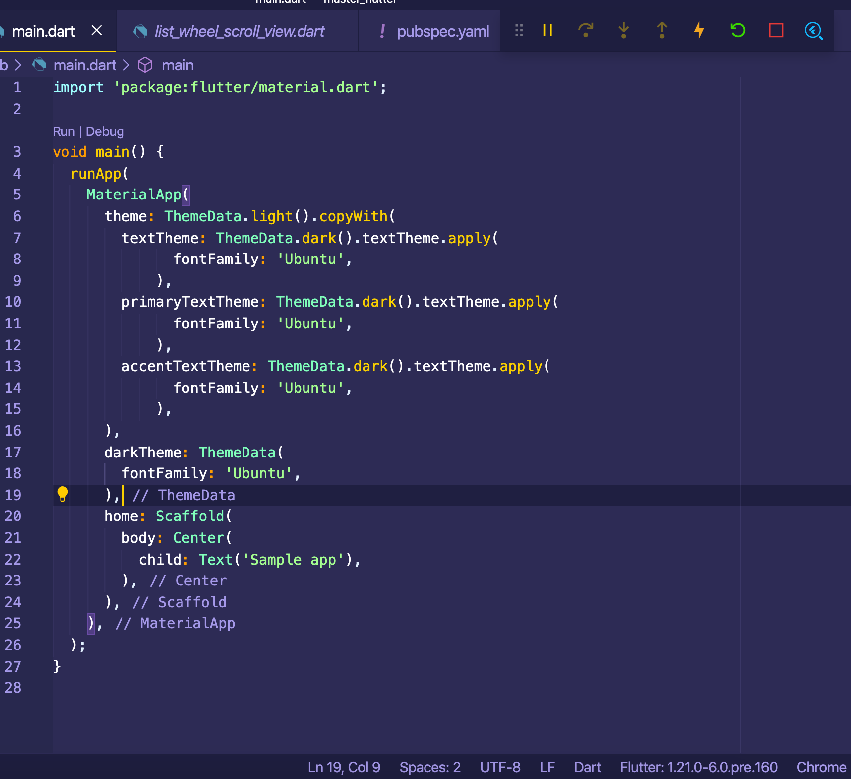851x779 pixels.
Task: Click the pause debug icon
Action: [x=547, y=31]
